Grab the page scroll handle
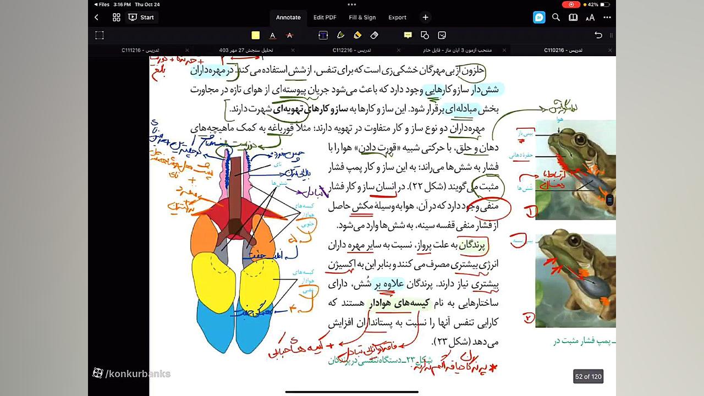 coord(609,201)
